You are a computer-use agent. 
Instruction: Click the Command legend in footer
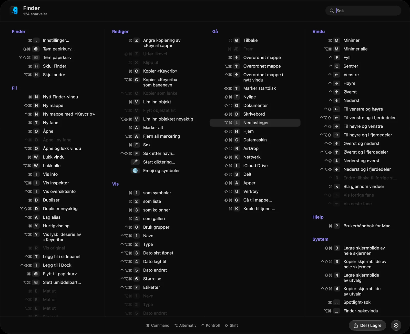tap(158, 325)
